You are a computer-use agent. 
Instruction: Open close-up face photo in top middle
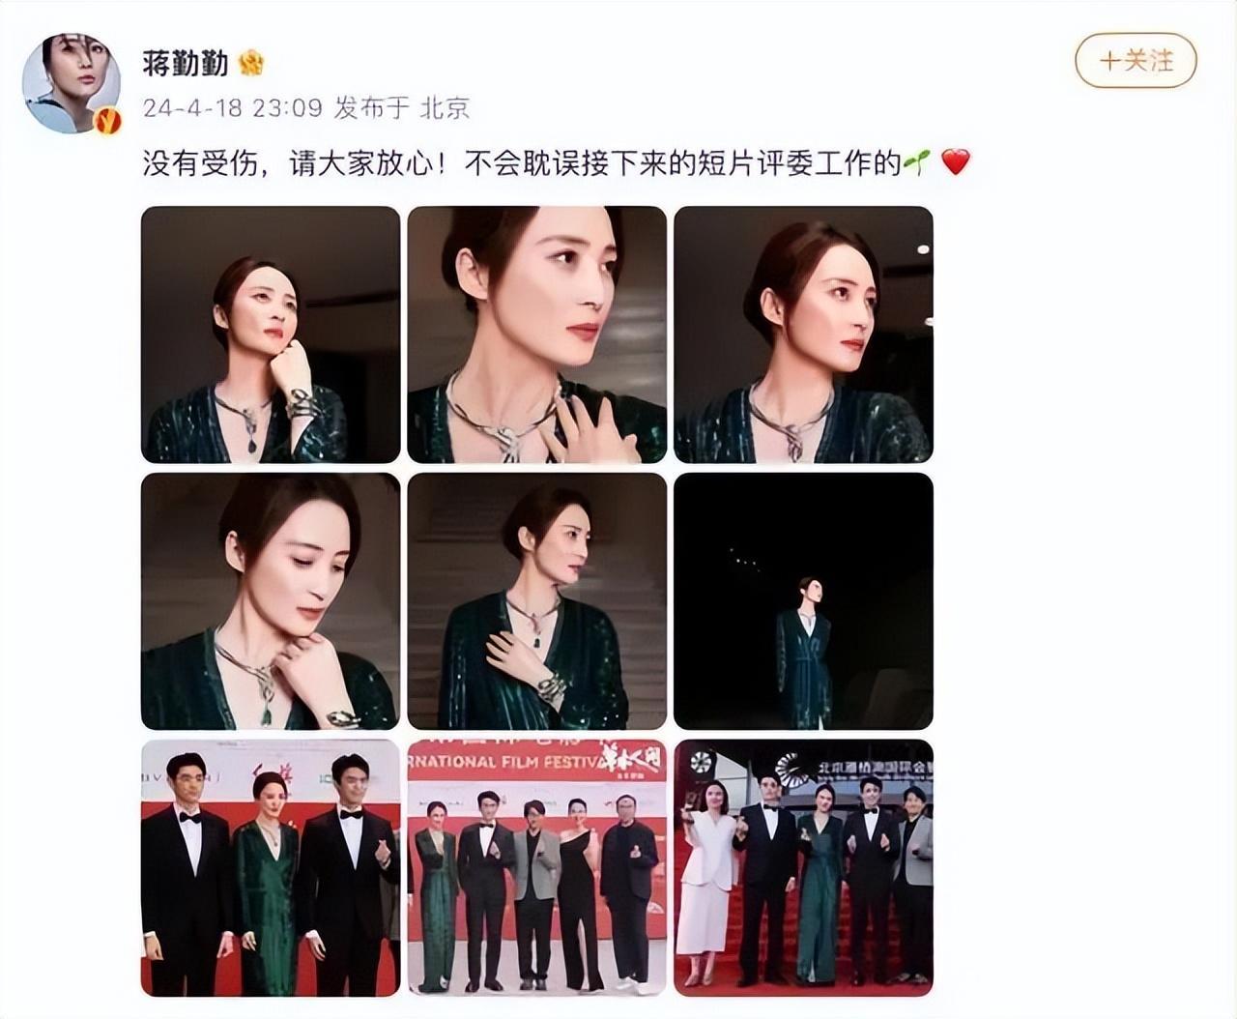[537, 335]
